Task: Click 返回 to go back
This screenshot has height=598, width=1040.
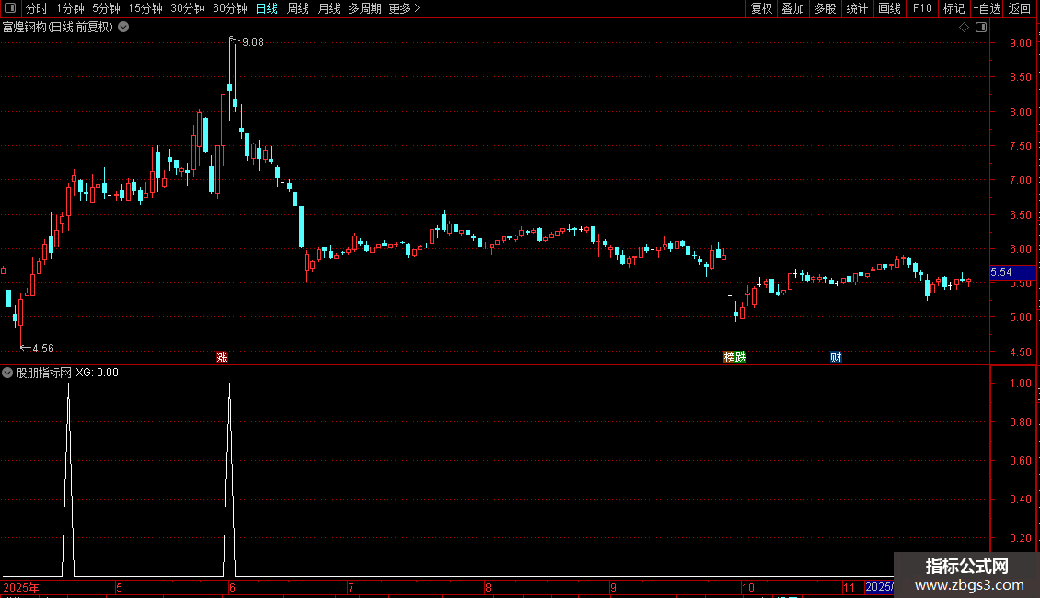Action: click(1020, 8)
